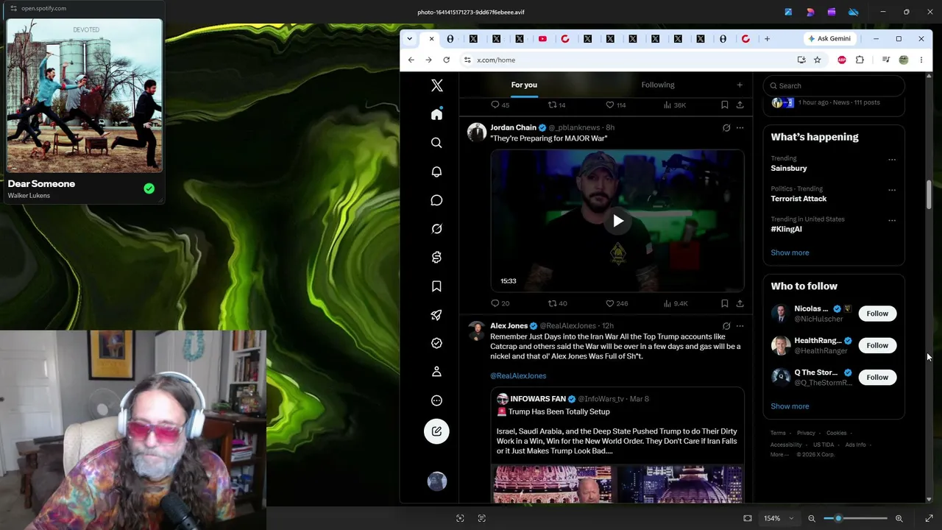Reply to Jordan Chain's post with 20 replies

[500, 303]
